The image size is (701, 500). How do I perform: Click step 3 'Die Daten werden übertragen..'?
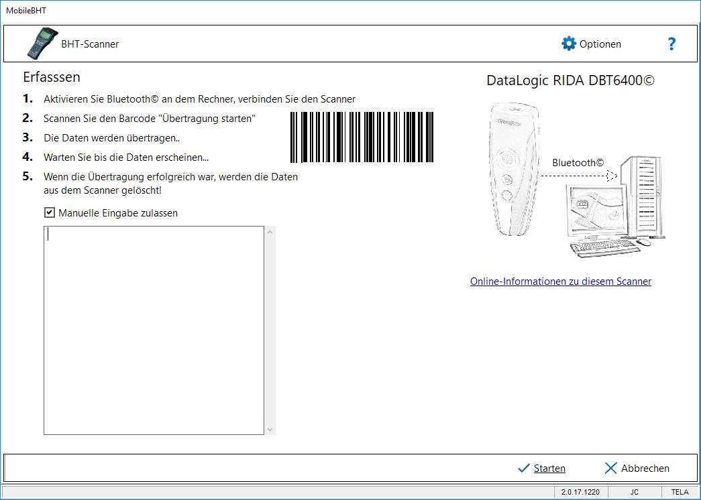click(x=112, y=138)
